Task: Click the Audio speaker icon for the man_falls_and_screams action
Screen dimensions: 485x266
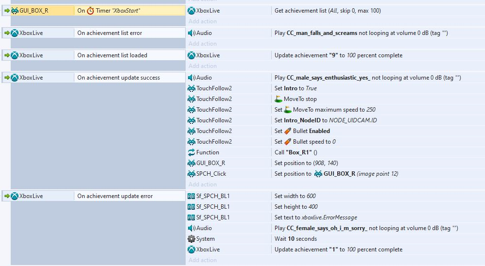Action: (x=191, y=33)
